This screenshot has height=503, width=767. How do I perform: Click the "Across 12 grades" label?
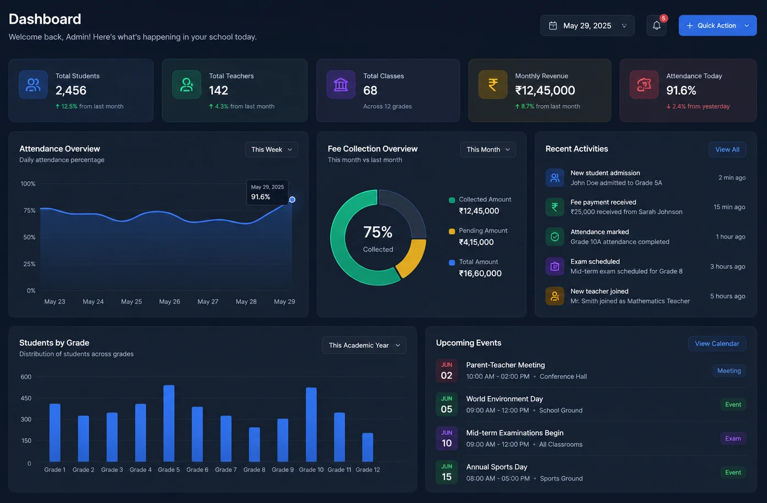(387, 107)
